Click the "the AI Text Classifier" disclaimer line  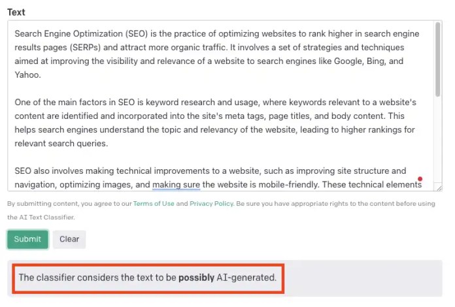(x=41, y=217)
